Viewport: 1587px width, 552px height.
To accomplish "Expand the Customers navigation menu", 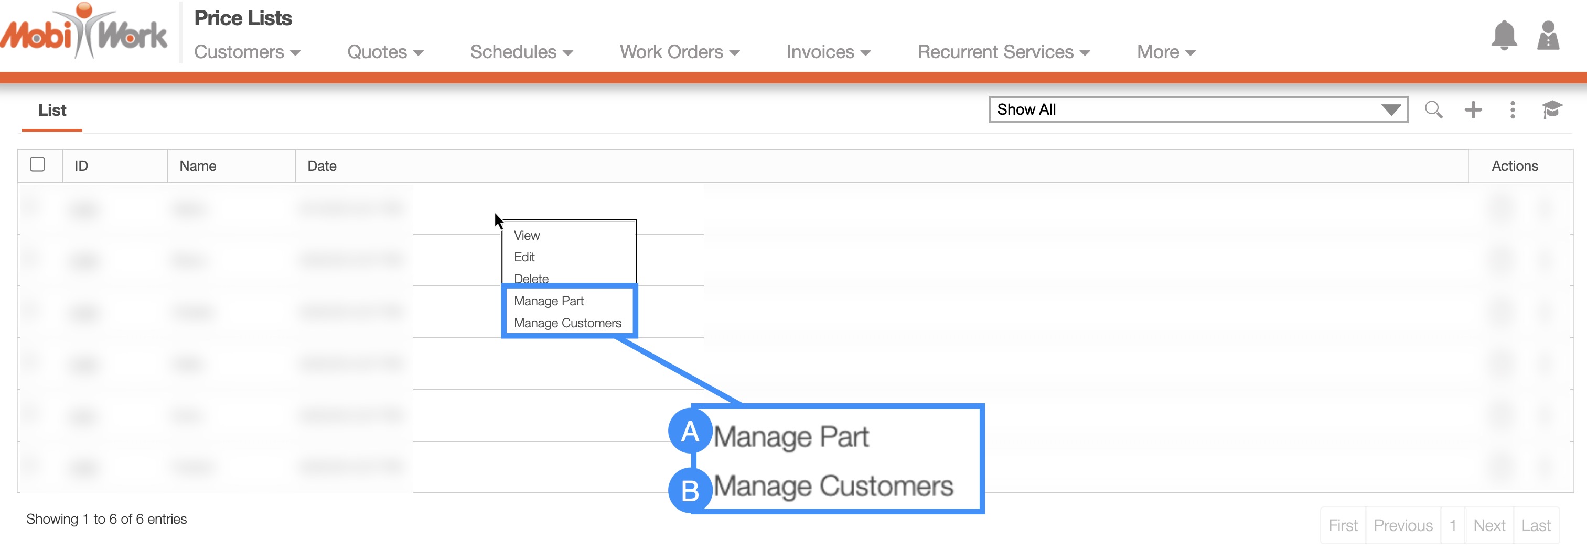I will pyautogui.click(x=247, y=52).
